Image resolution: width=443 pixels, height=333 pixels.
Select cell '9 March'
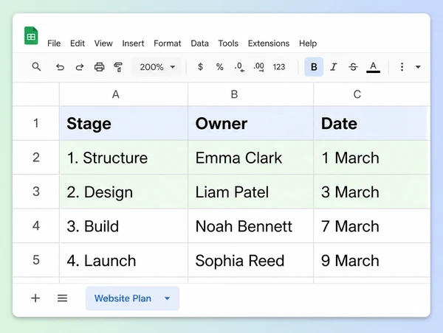(x=372, y=260)
